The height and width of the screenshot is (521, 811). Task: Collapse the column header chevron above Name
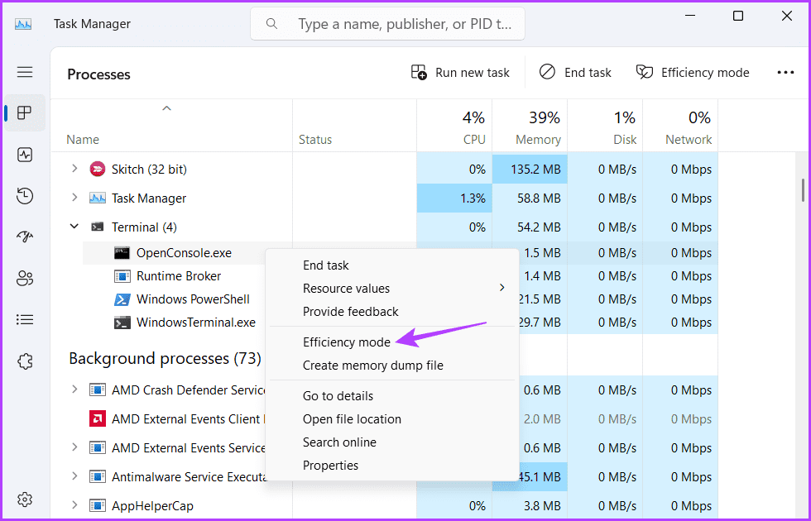pos(166,108)
